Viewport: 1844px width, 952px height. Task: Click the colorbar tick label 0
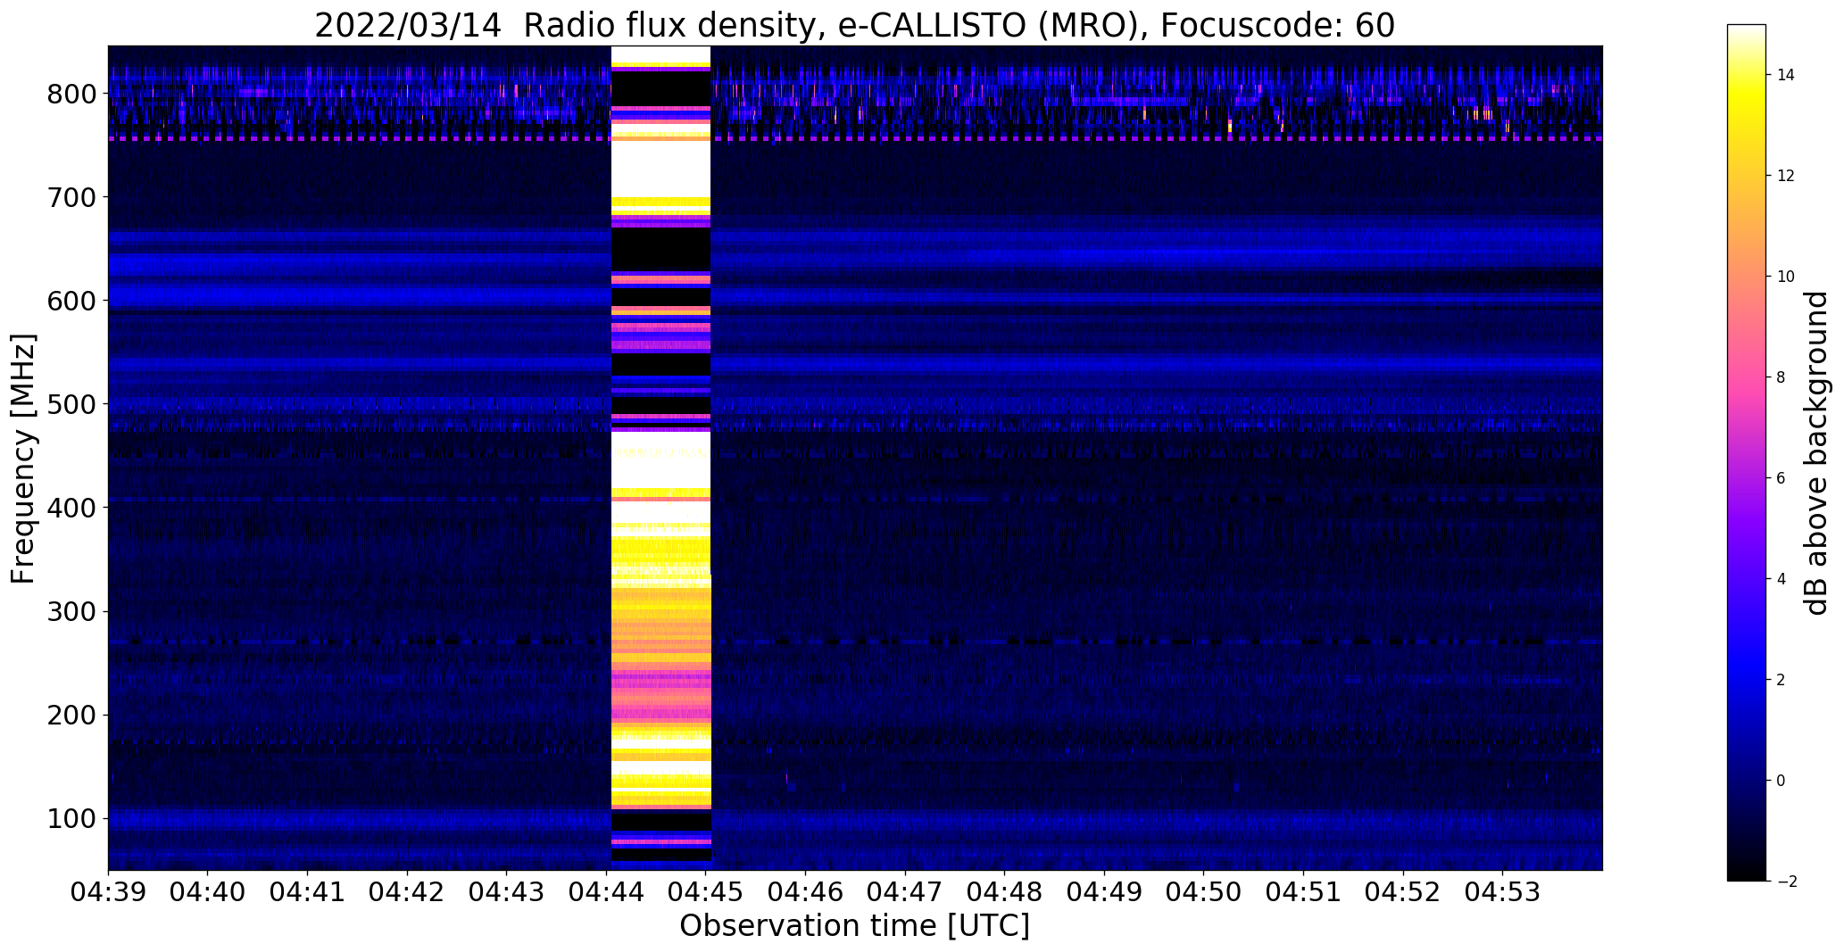click(x=1781, y=781)
